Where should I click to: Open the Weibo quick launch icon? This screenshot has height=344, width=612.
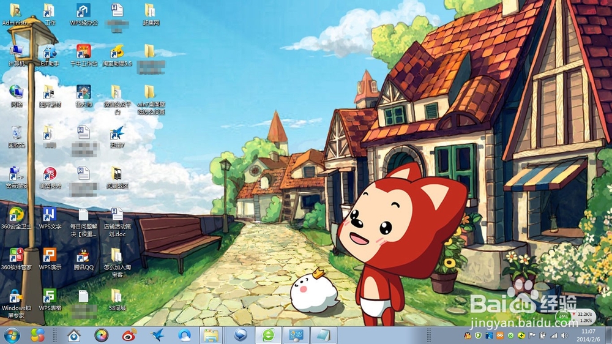(129, 335)
